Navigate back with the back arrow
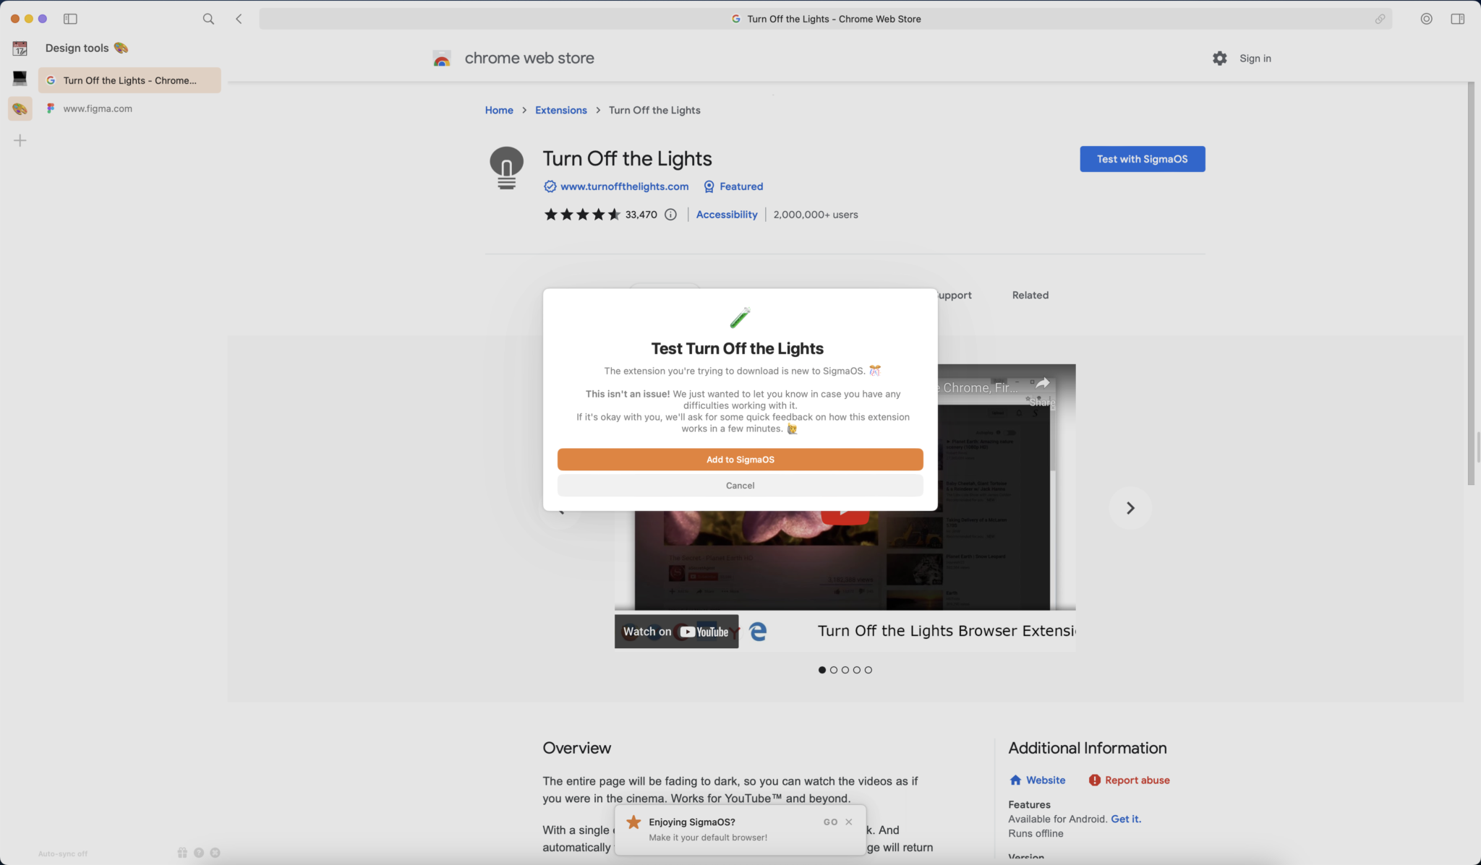1481x865 pixels. pos(239,19)
